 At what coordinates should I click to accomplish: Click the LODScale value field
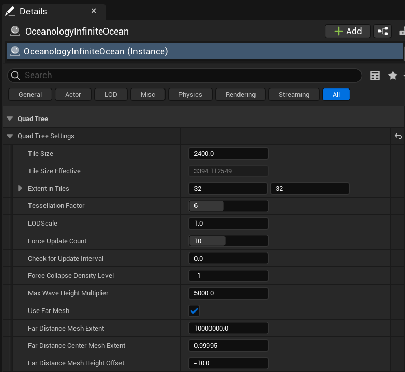pos(229,224)
